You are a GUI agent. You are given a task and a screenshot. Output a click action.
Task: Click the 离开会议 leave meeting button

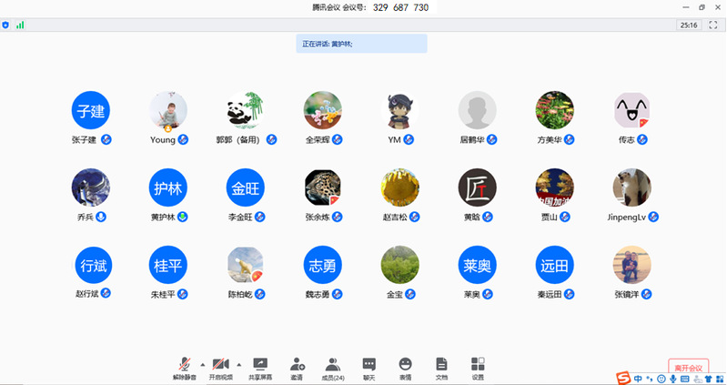tap(688, 367)
